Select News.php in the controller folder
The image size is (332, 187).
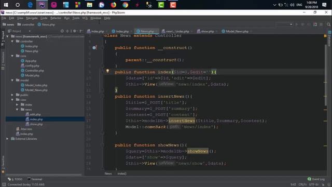[x=30, y=51]
